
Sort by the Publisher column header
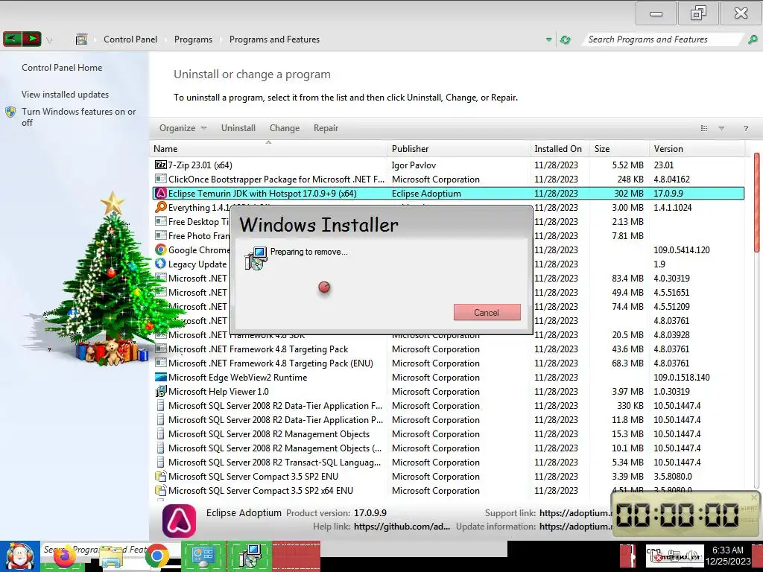tap(458, 149)
